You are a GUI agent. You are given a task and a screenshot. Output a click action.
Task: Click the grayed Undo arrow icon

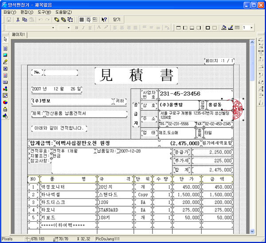[40, 20]
